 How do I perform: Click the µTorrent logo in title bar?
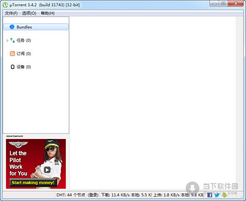click(5, 5)
